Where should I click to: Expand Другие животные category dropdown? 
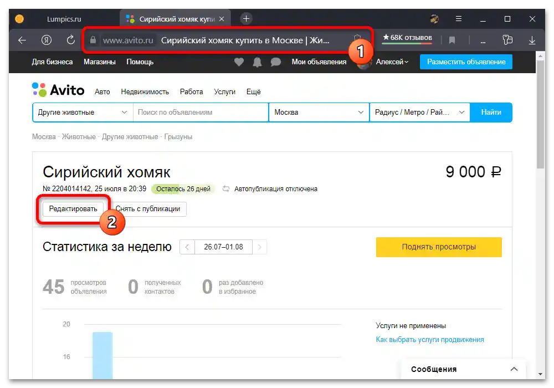83,113
